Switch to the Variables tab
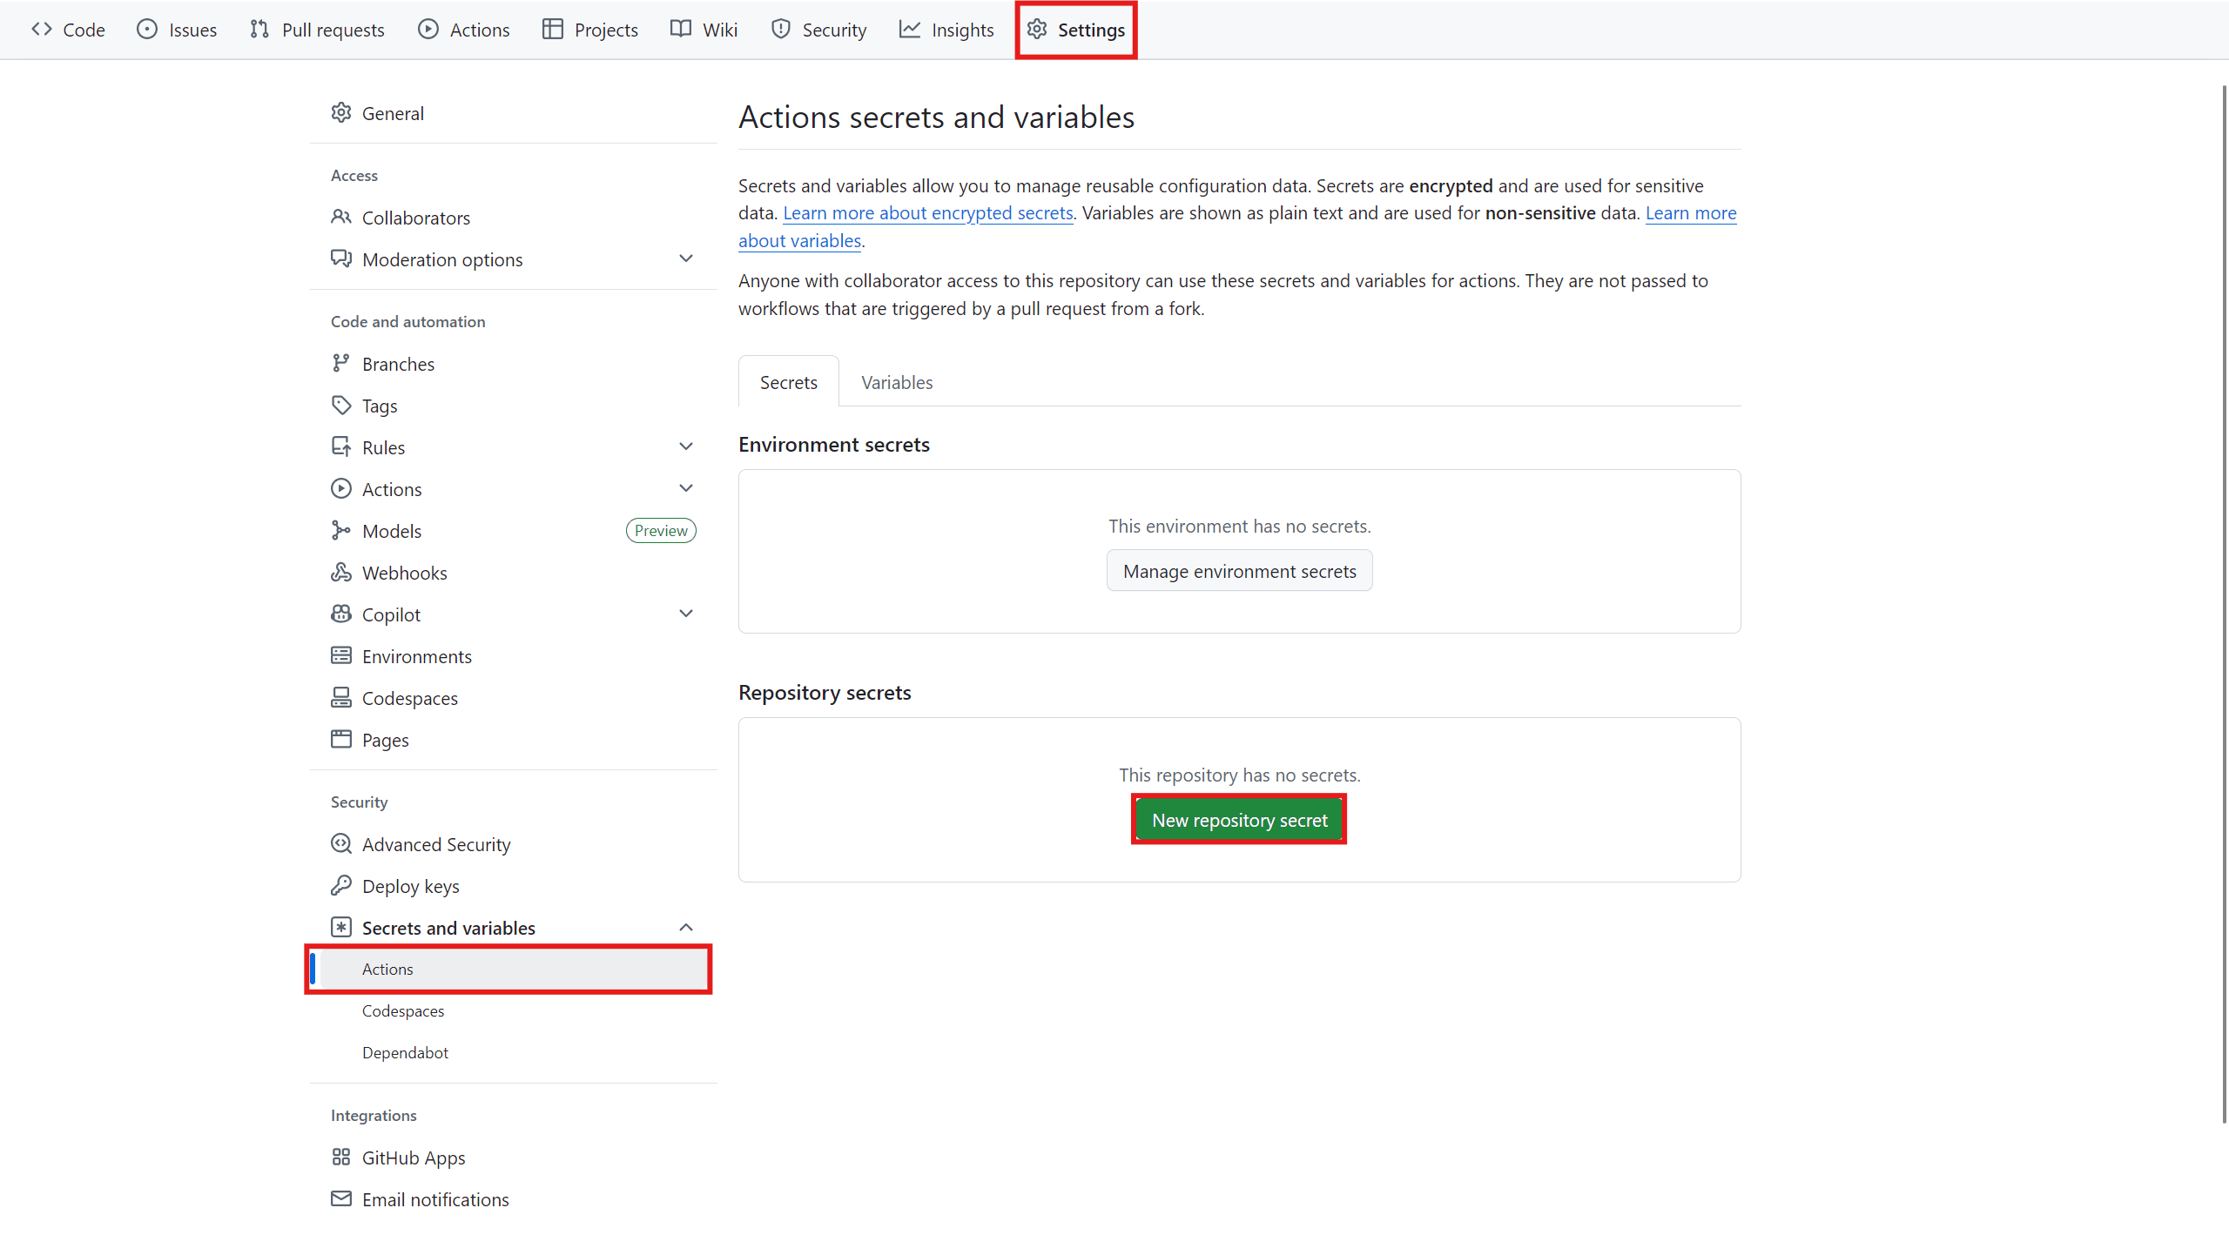 [897, 382]
